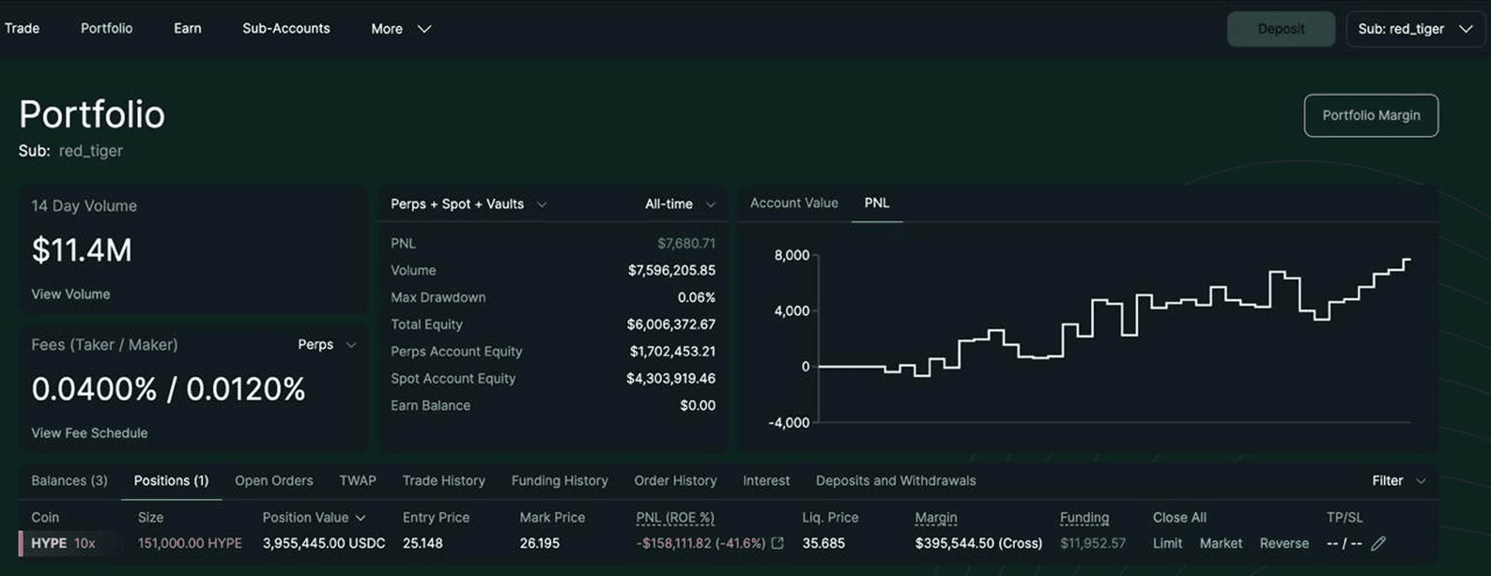Close HYPE position with Market
Image resolution: width=1491 pixels, height=576 pixels.
pos(1221,543)
